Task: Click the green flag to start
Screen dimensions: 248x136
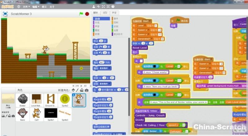Action: [x=81, y=14]
